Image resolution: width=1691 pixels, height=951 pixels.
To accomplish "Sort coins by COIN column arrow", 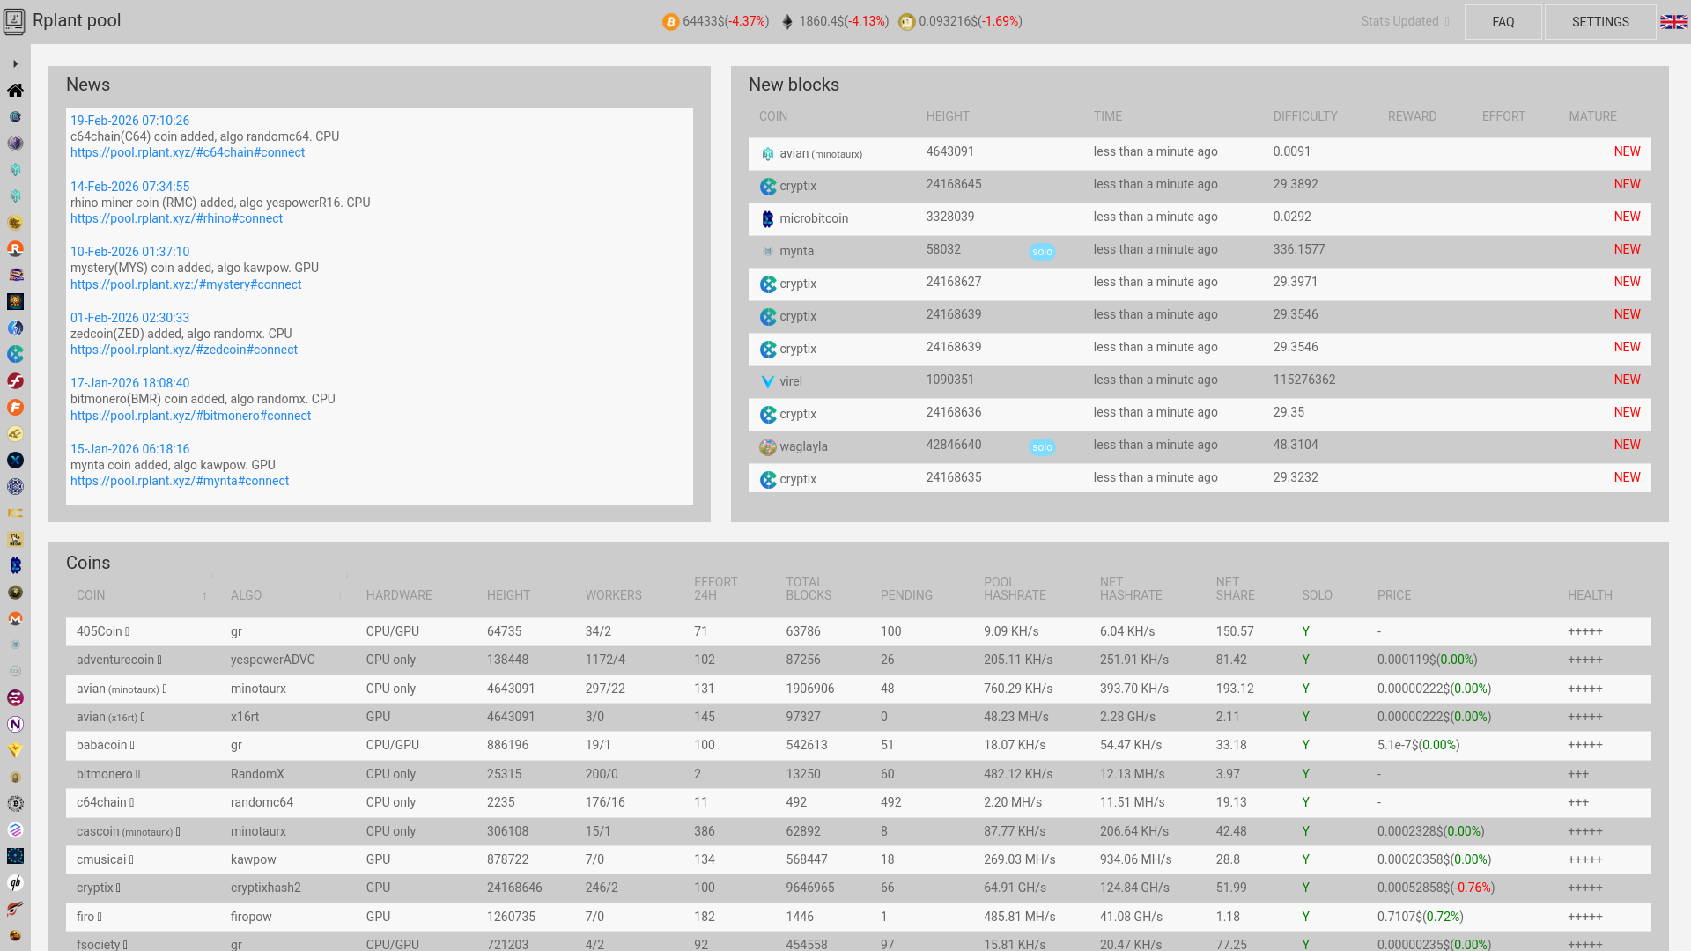I will click(x=204, y=596).
